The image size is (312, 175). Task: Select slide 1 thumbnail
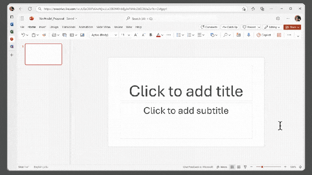43,54
